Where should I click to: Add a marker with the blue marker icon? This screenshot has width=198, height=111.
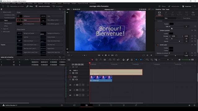(141, 60)
